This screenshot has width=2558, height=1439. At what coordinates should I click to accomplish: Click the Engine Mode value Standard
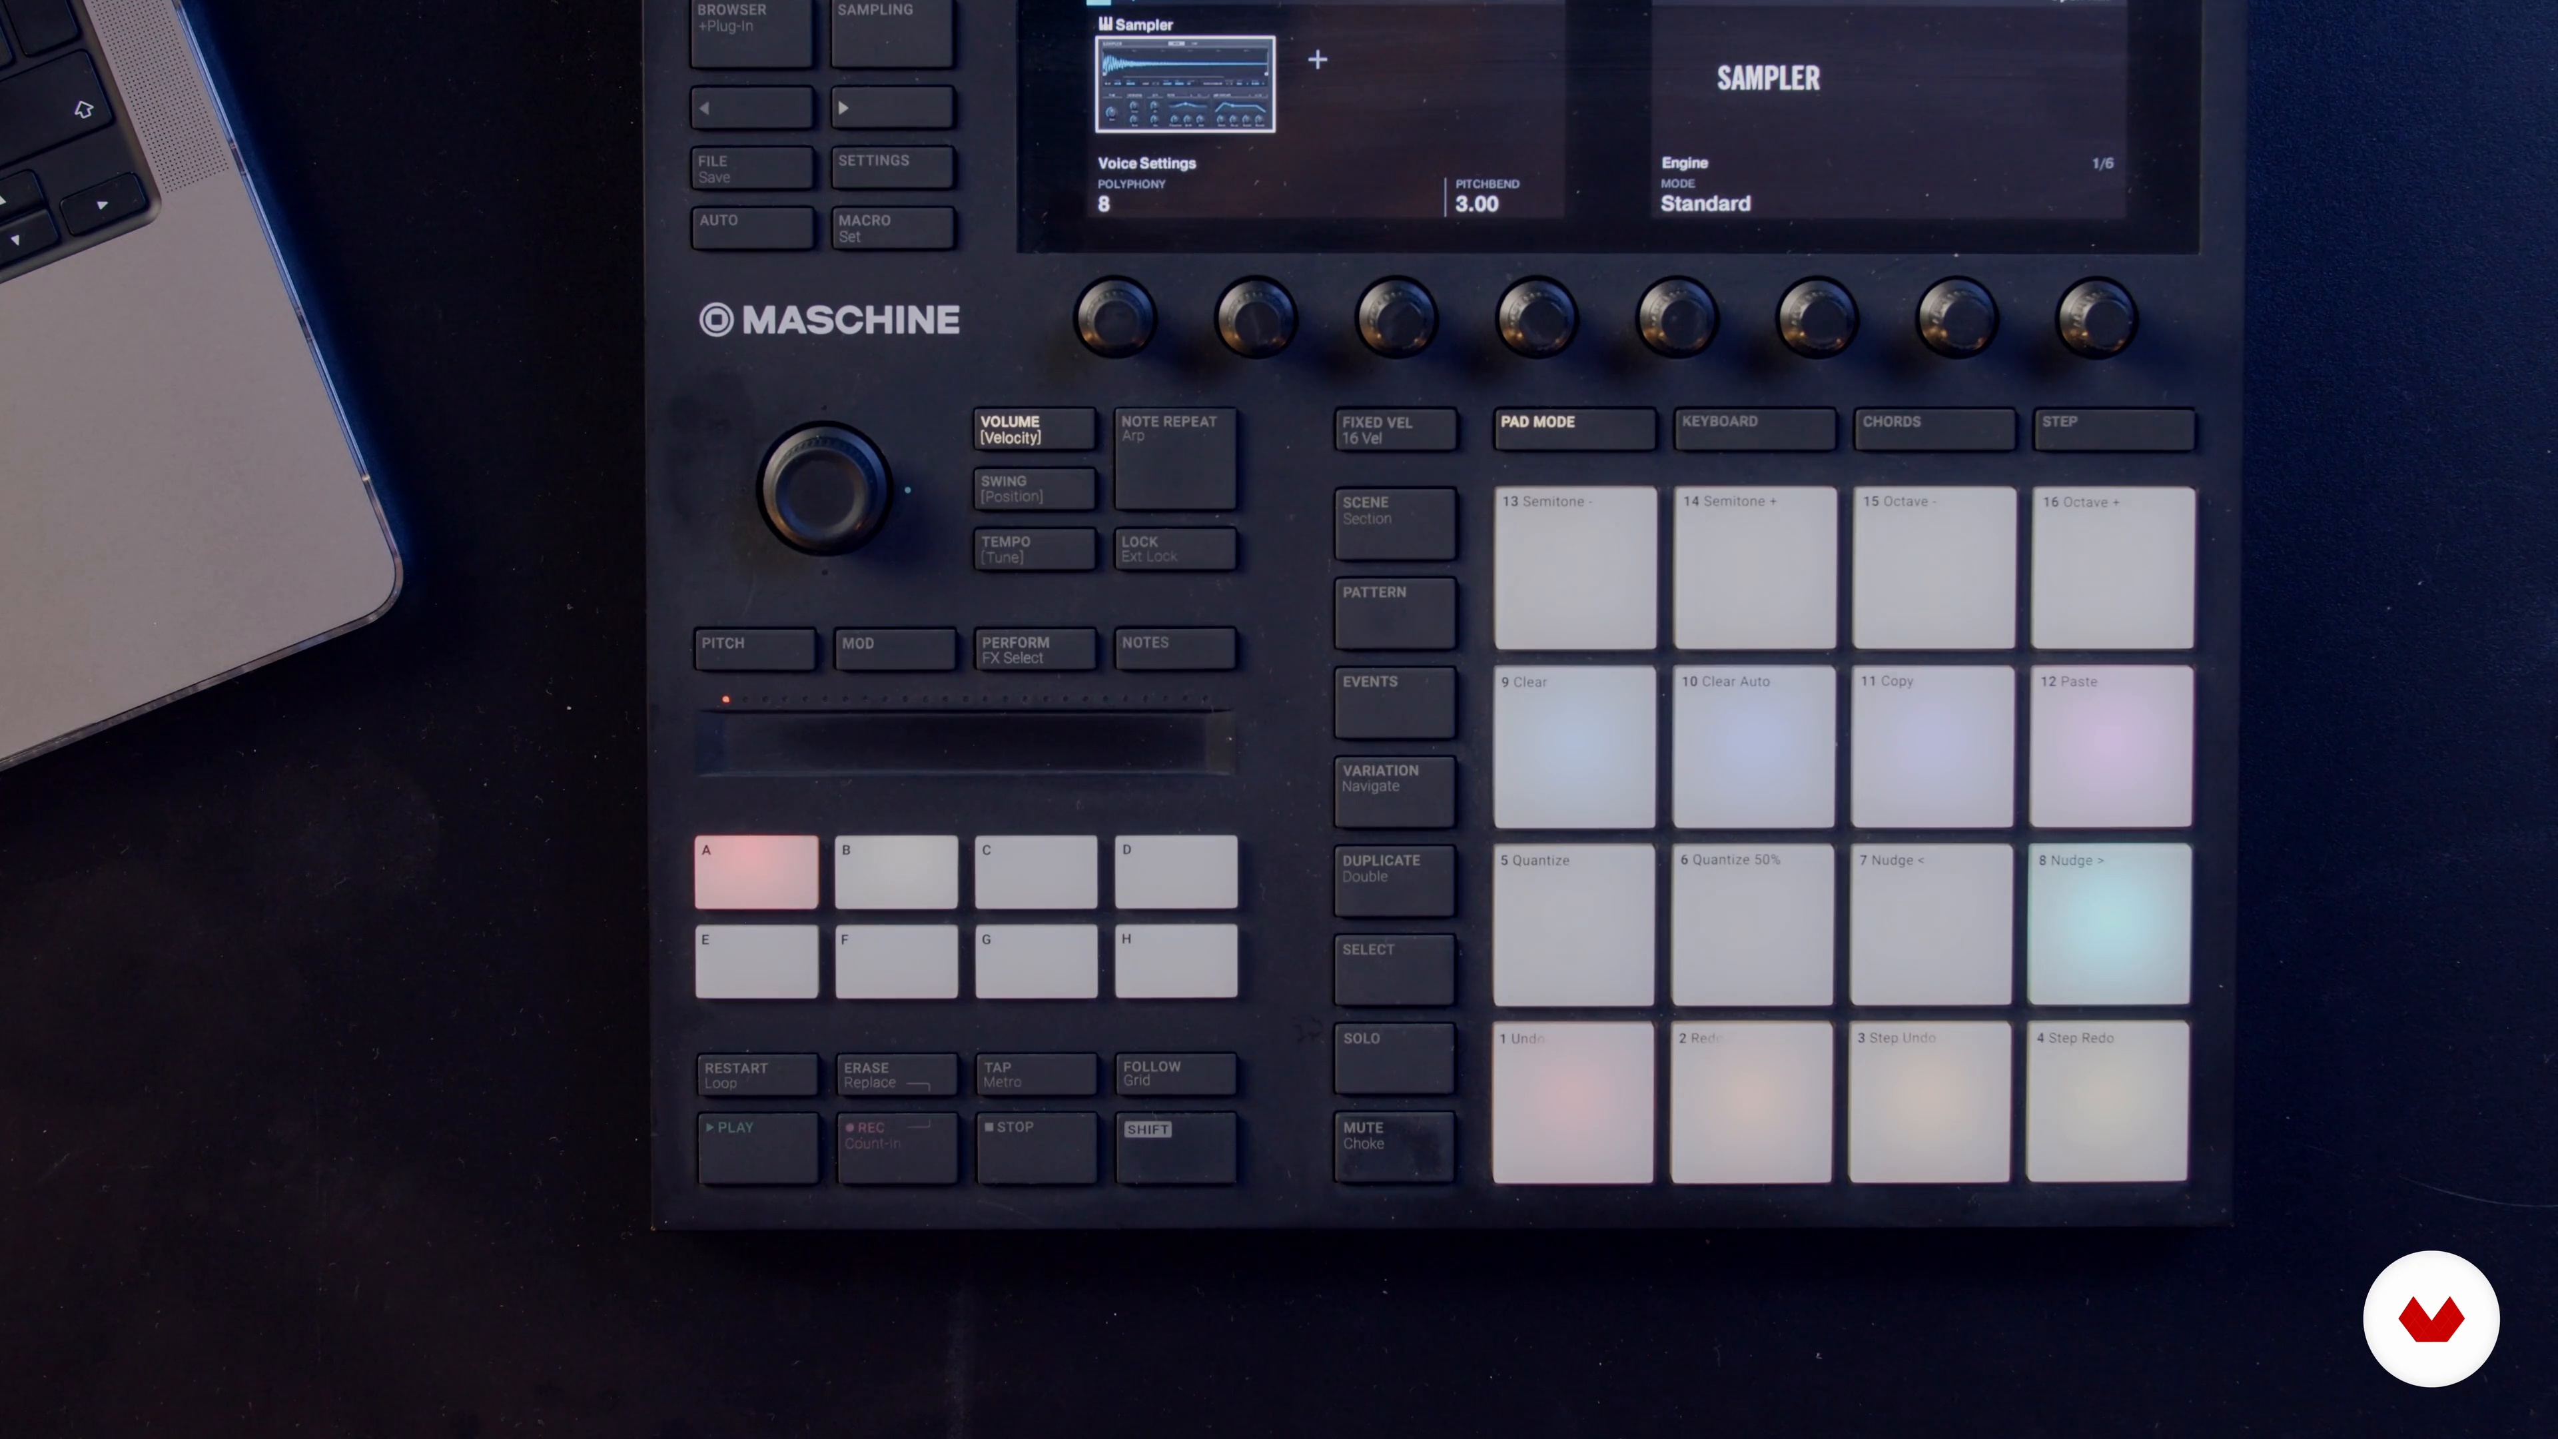pyautogui.click(x=1705, y=204)
